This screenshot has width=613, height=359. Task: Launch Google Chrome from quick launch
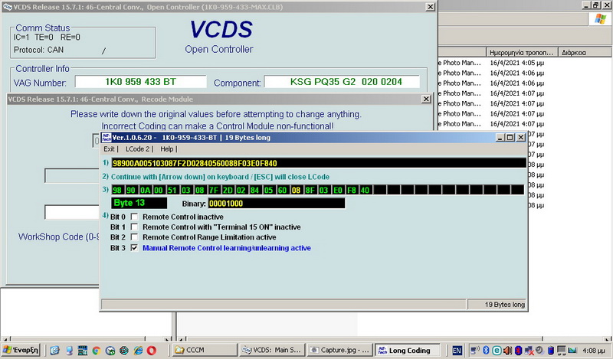(97, 351)
